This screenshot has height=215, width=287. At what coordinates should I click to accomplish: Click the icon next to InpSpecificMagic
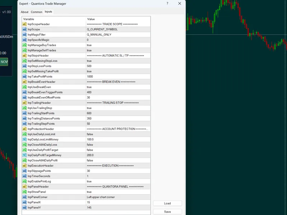tap(24, 40)
